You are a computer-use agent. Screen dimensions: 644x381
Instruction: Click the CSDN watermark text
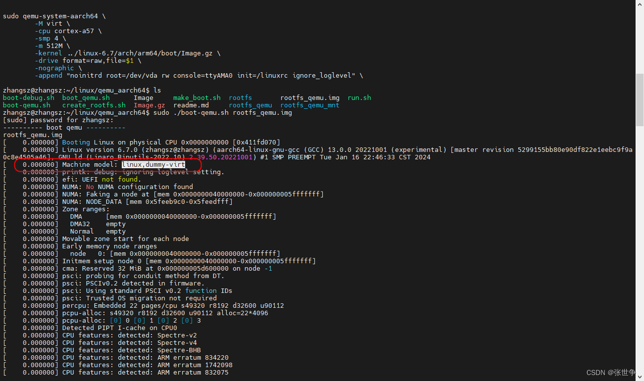595,372
